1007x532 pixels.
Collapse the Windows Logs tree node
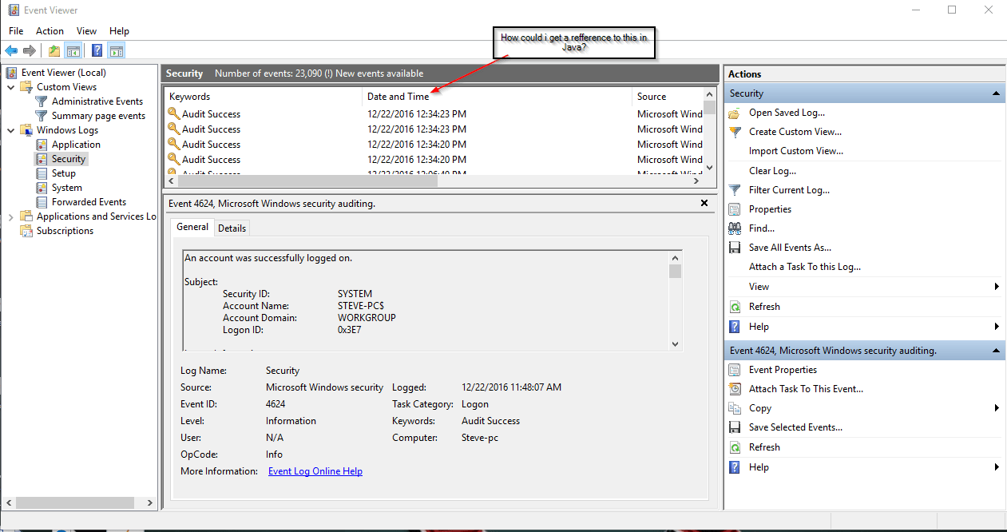(x=11, y=130)
